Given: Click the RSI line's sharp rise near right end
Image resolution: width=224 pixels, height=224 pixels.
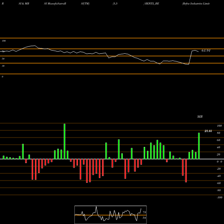Looking at the screenshot, I should (x=190, y=57).
